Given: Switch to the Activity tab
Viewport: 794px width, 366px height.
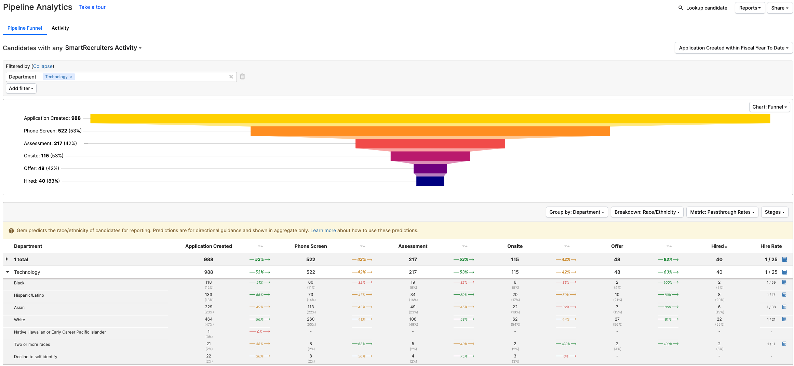Looking at the screenshot, I should coord(60,28).
